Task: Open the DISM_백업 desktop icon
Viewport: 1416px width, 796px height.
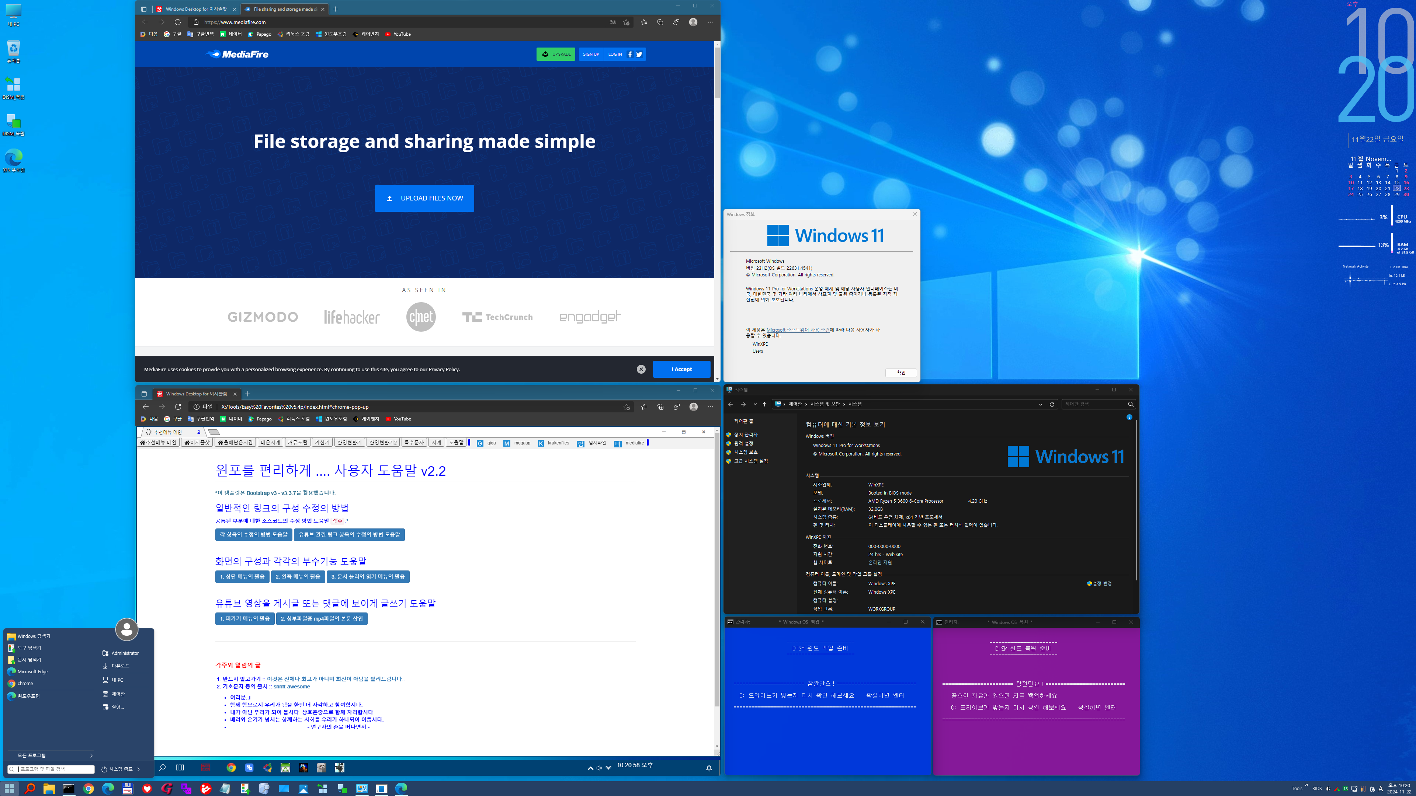Action: [13, 88]
